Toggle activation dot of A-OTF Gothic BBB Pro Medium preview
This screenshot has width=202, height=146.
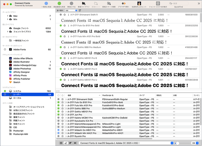pos(61,47)
